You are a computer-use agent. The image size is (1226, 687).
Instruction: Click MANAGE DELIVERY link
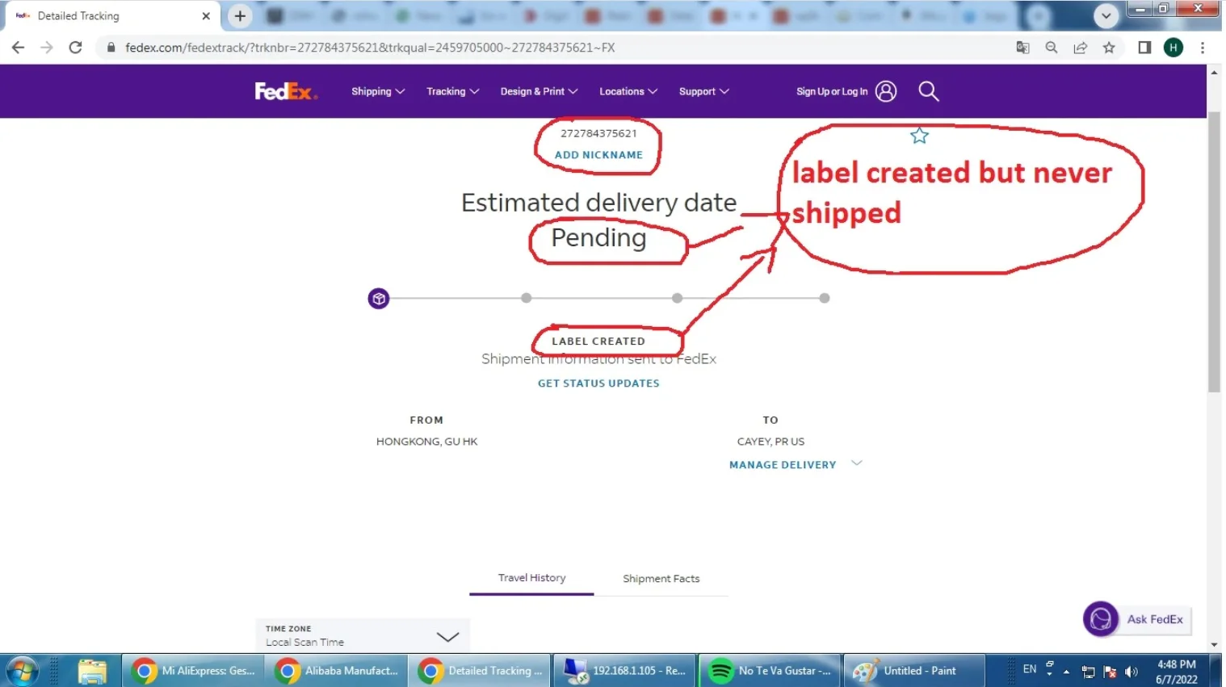pos(783,465)
